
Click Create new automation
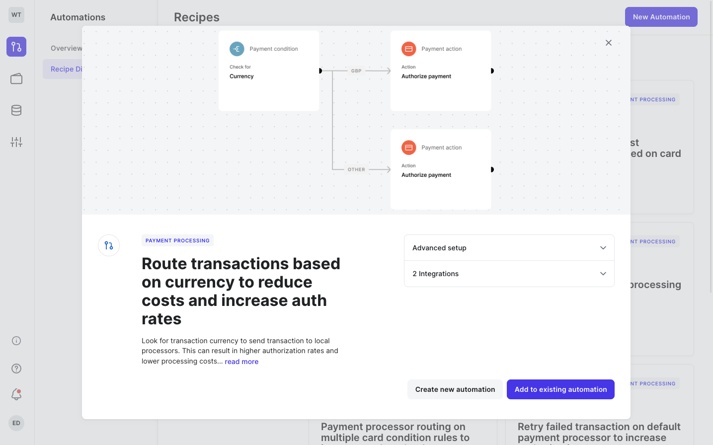pyautogui.click(x=454, y=389)
